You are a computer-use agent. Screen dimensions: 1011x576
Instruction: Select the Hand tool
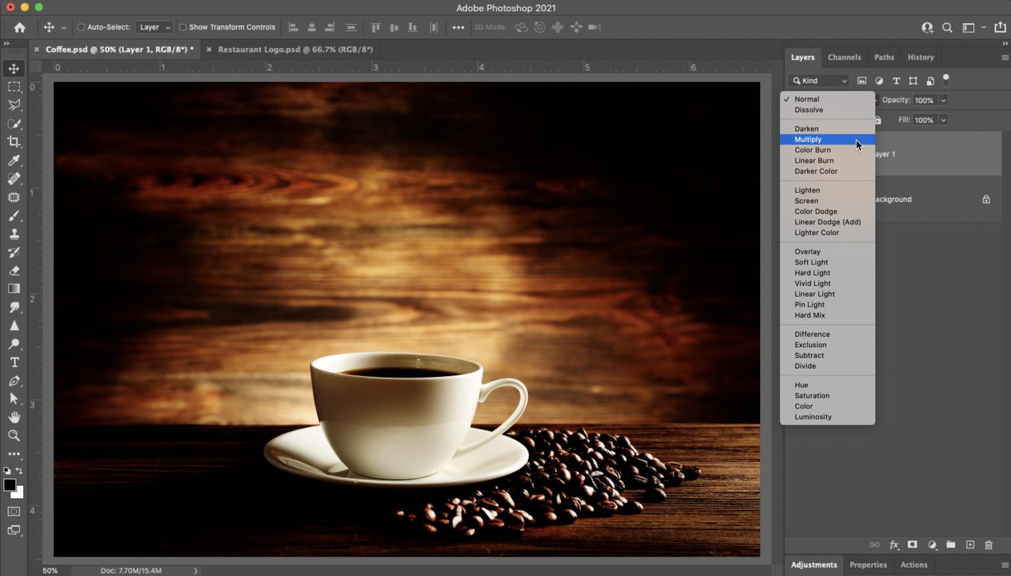(x=14, y=417)
